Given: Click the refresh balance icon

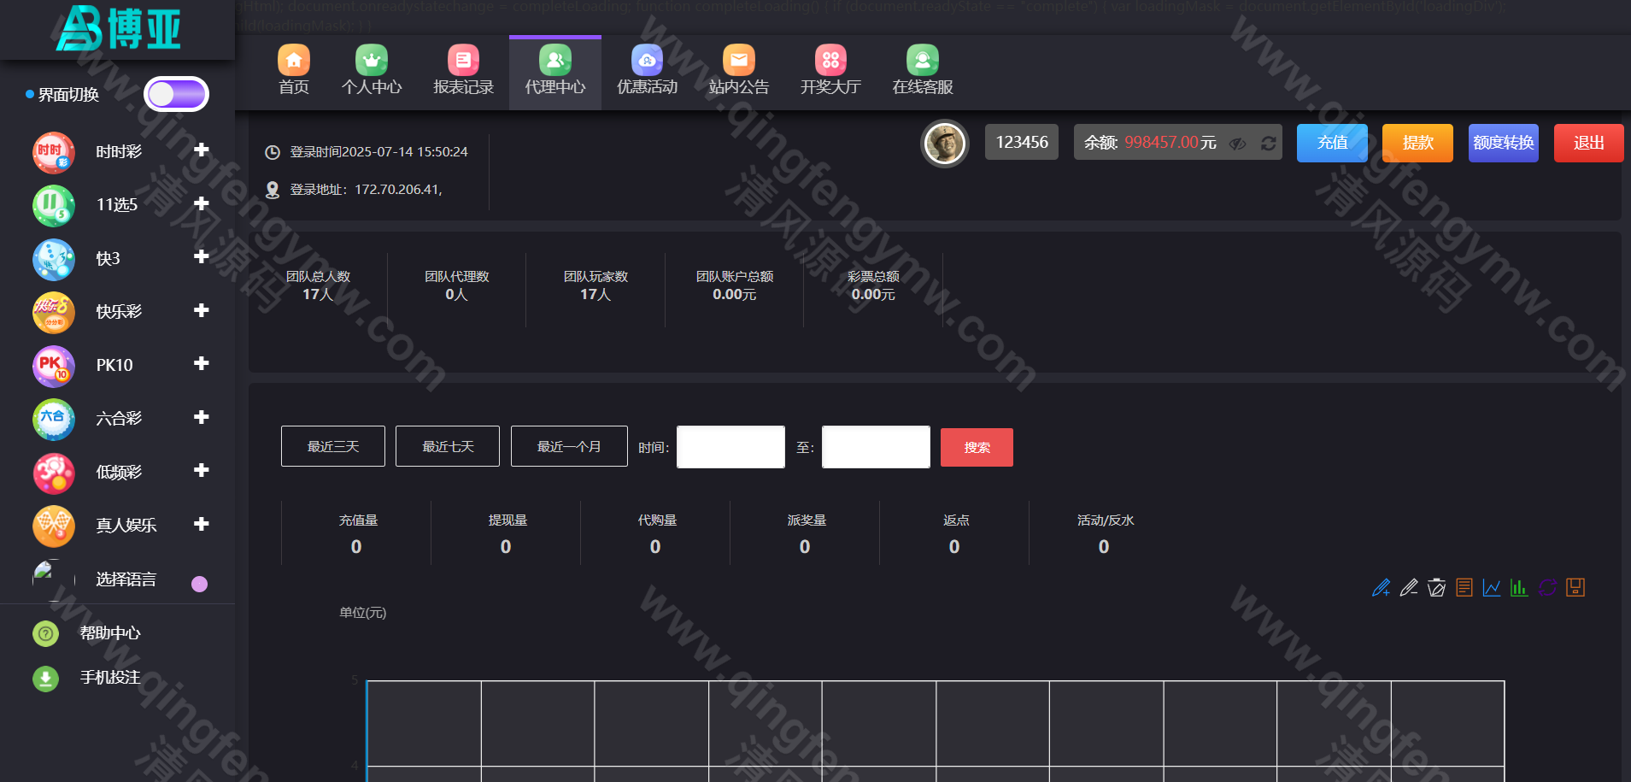Looking at the screenshot, I should point(1268,144).
